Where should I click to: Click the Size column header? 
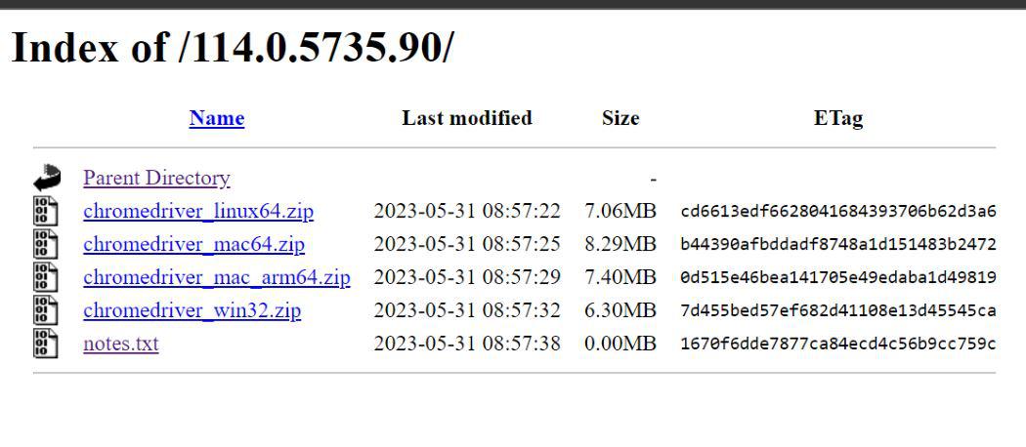coord(620,118)
